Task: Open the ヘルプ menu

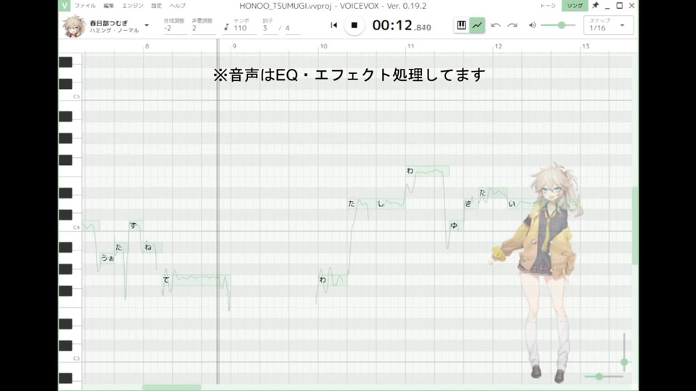Action: tap(178, 6)
